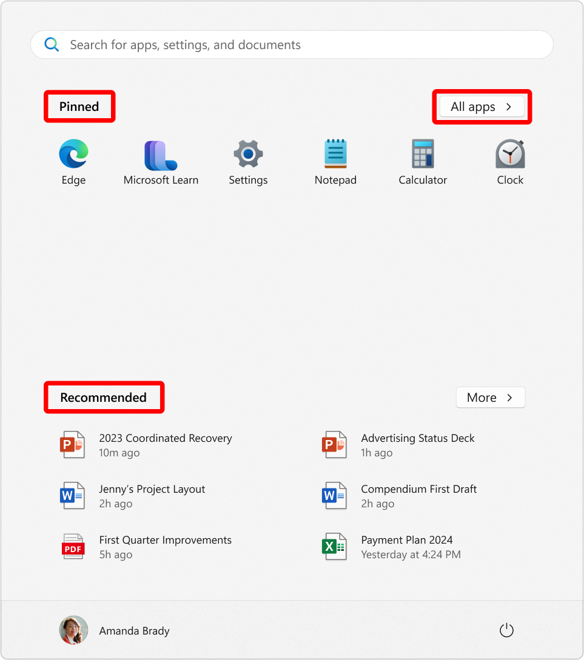Click the Calculator label text
The width and height of the screenshot is (584, 660).
click(423, 180)
